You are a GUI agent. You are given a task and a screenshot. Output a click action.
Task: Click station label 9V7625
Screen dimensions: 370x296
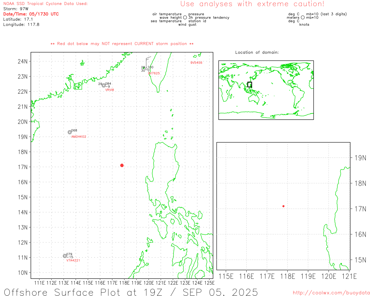pyautogui.click(x=154, y=73)
